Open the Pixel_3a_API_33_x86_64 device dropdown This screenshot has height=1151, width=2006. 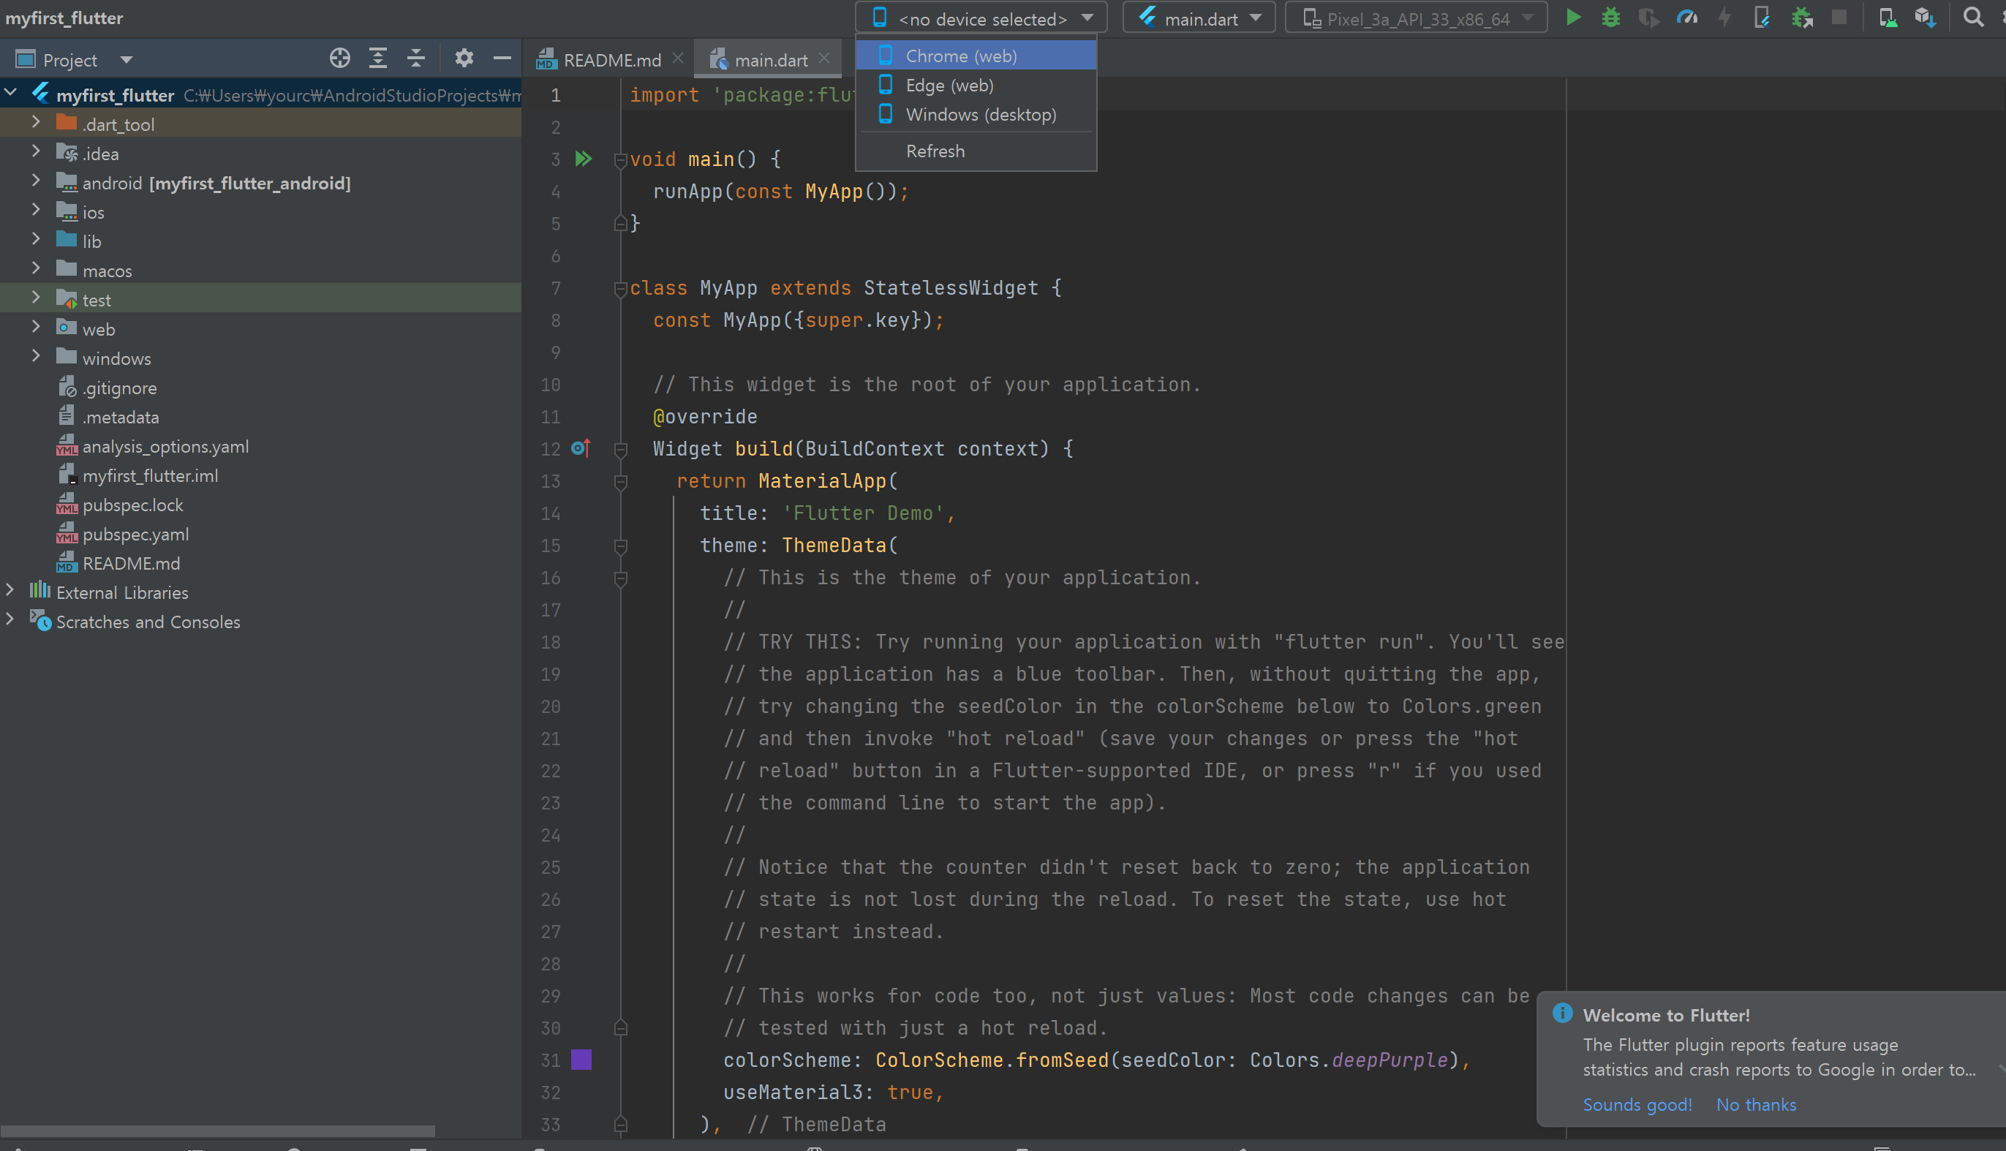click(x=1416, y=18)
